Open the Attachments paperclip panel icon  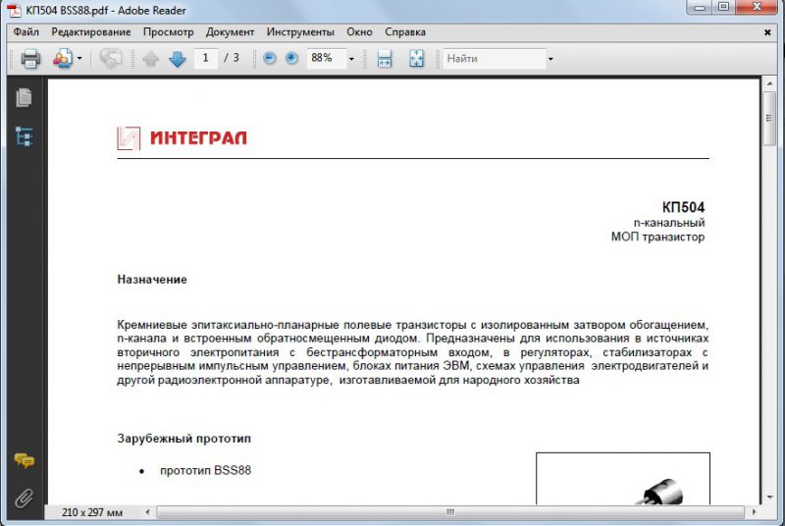click(24, 499)
